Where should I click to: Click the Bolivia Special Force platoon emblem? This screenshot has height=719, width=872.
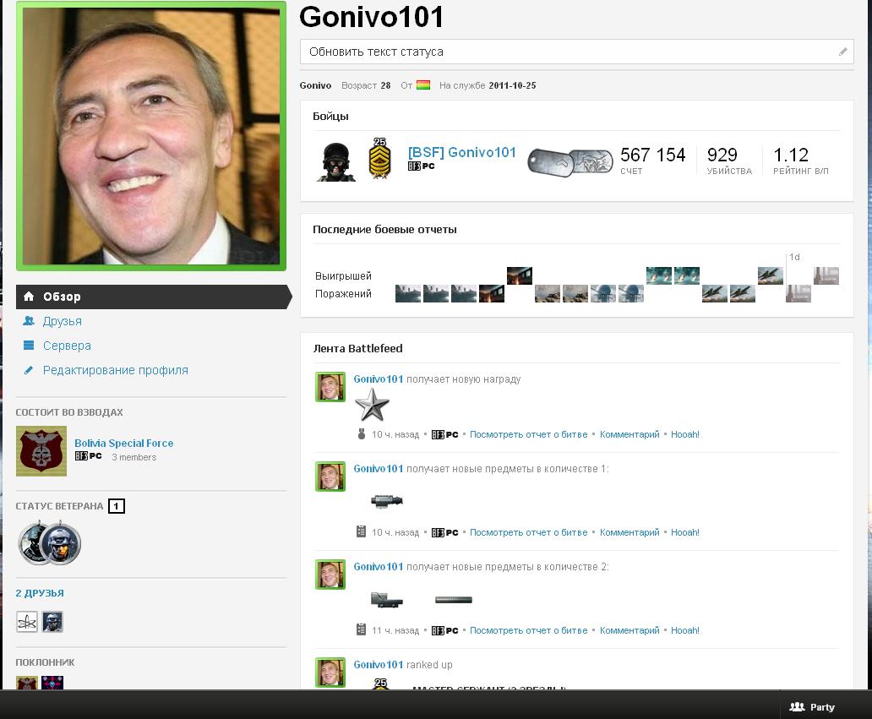(x=41, y=451)
